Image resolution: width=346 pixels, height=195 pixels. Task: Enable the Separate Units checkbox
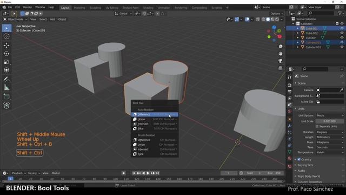click(317, 126)
